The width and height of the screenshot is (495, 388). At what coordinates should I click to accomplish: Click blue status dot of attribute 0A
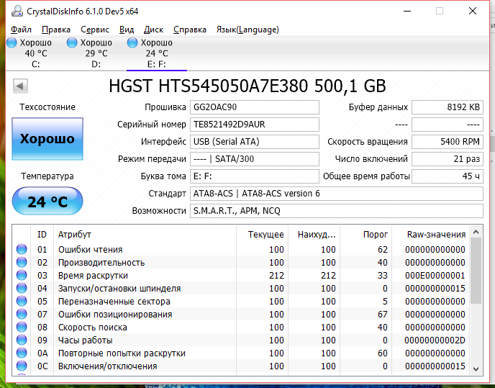(22, 353)
